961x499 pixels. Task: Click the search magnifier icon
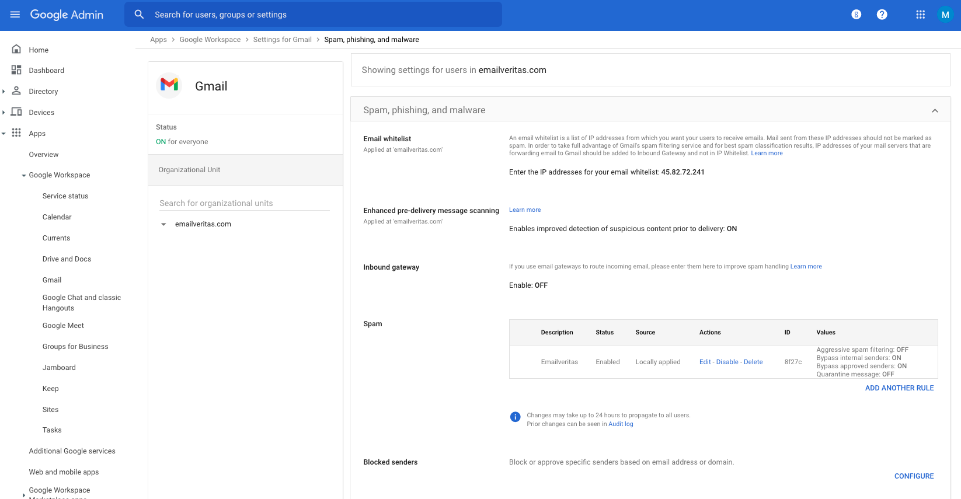point(139,15)
